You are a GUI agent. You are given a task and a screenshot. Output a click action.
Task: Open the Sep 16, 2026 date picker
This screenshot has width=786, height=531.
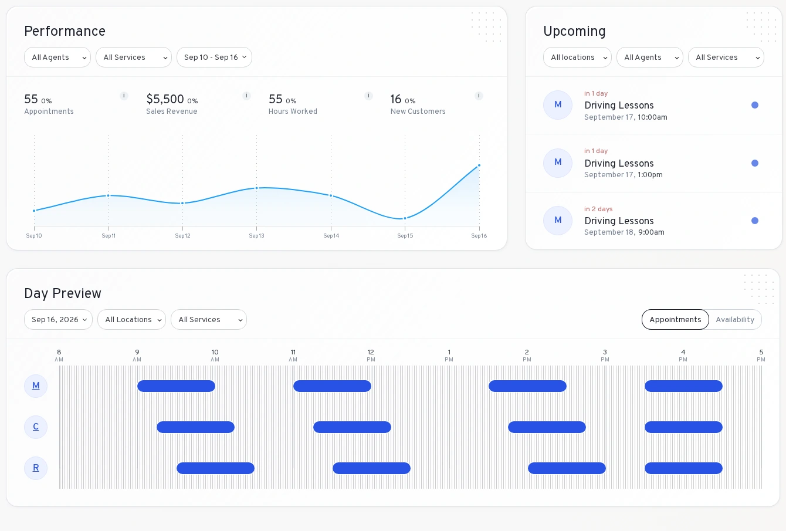pos(58,320)
